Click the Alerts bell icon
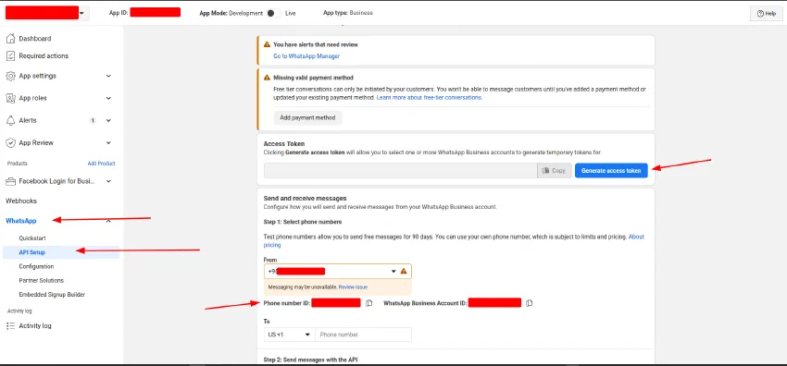This screenshot has width=787, height=366. click(x=10, y=121)
